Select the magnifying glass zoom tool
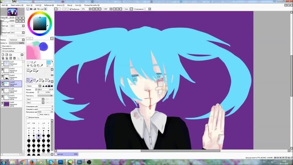Image resolution: width=293 pixels, height=165 pixels. coord(32,66)
